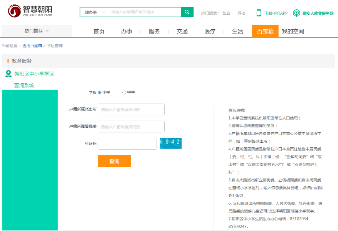Expand the 热门推荐 dropdown menu
Image resolution: width=338 pixels, height=231 pixels.
point(37,31)
